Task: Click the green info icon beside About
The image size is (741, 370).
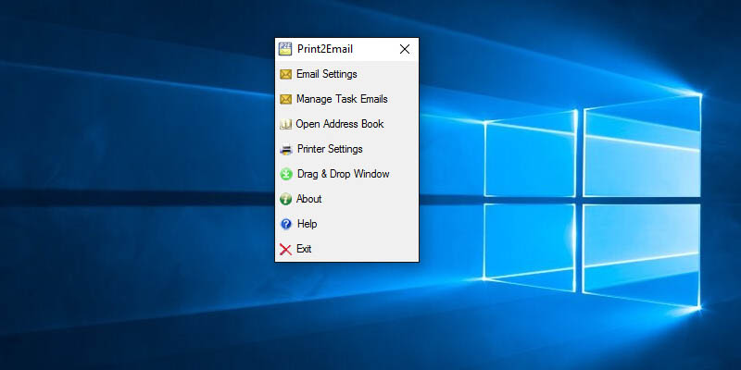Action: coord(285,199)
